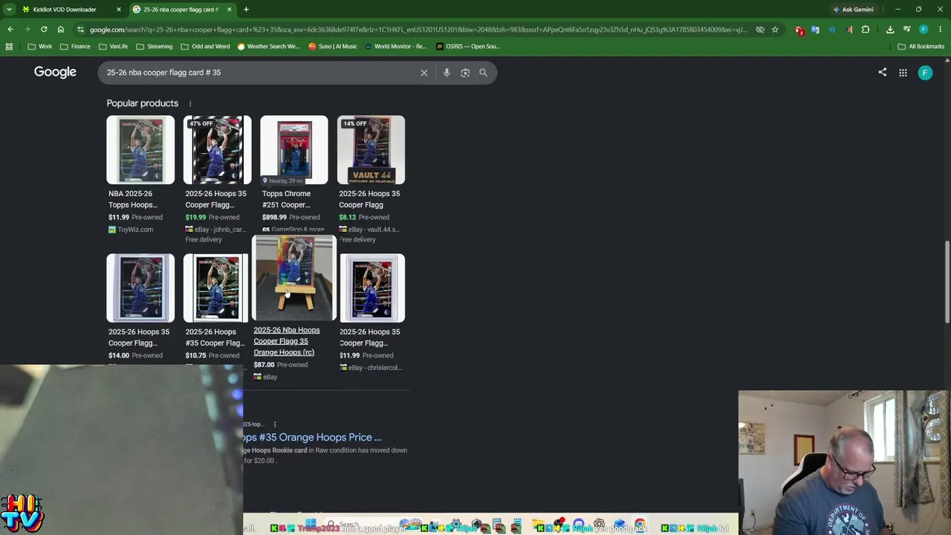951x535 pixels.
Task: Submit search with magnifying glass icon
Action: click(483, 73)
